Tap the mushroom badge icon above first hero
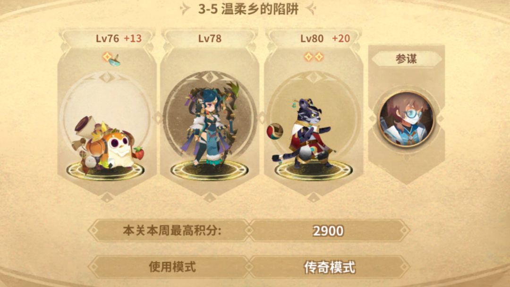The height and width of the screenshot is (287, 510). [115, 60]
